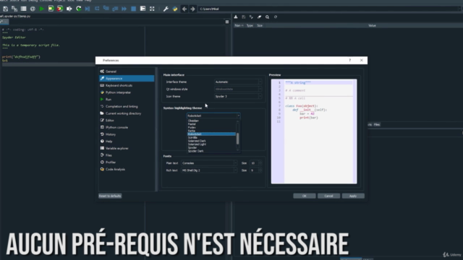Open Icon theme dropdown
The width and height of the screenshot is (463, 260).
tap(238, 96)
